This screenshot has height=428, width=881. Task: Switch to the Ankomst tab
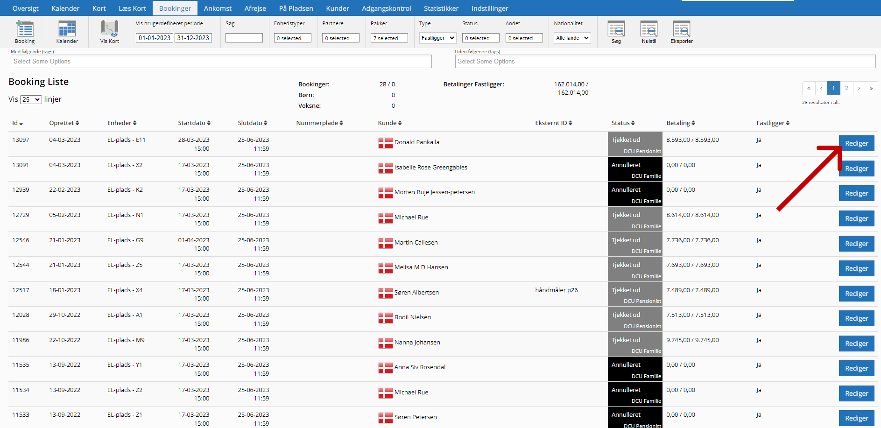point(218,8)
